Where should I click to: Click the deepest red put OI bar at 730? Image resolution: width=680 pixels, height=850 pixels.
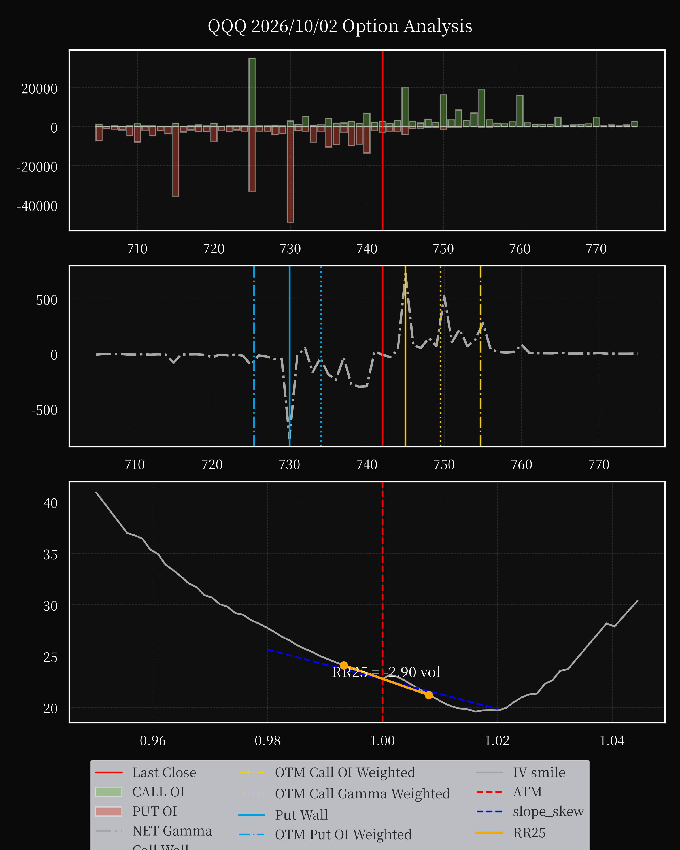pos(290,175)
